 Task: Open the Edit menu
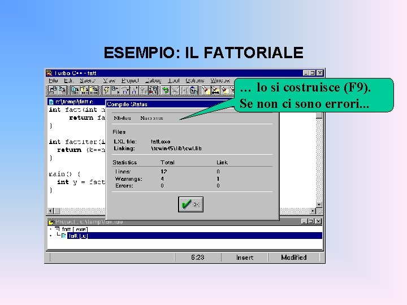pos(68,81)
